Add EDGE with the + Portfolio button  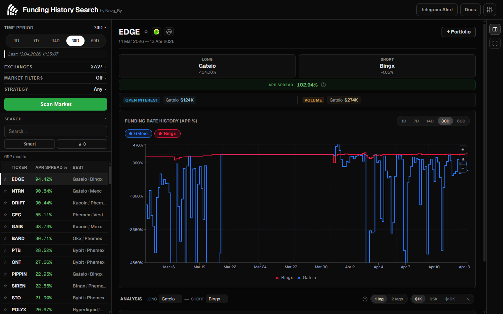[459, 32]
